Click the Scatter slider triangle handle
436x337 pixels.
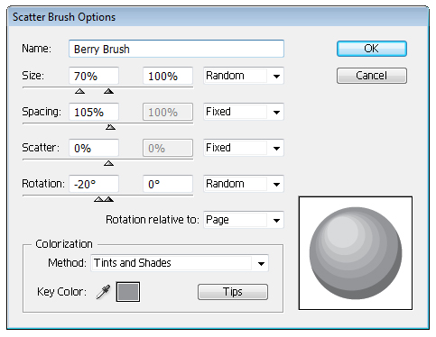click(x=108, y=163)
